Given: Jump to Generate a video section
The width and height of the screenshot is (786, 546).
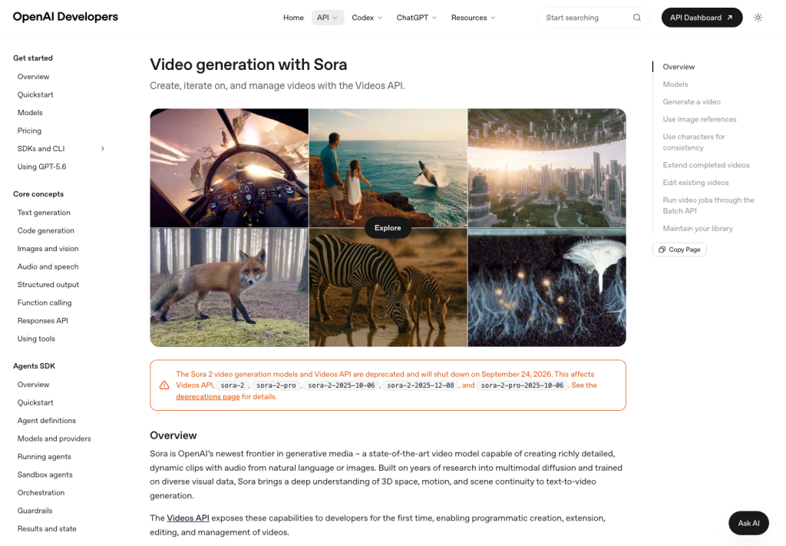Looking at the screenshot, I should (692, 102).
